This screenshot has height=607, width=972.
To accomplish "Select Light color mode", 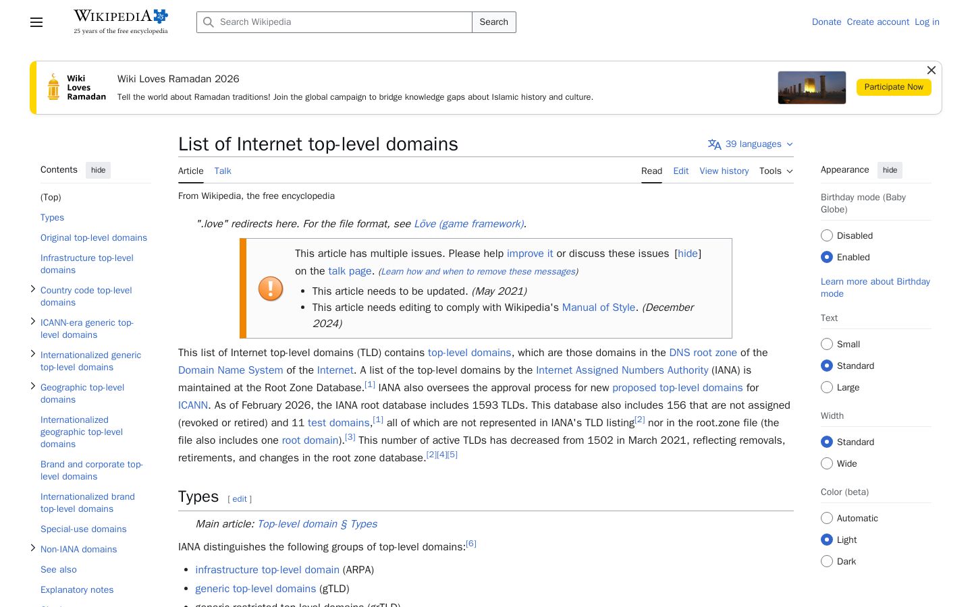I will click(x=827, y=540).
